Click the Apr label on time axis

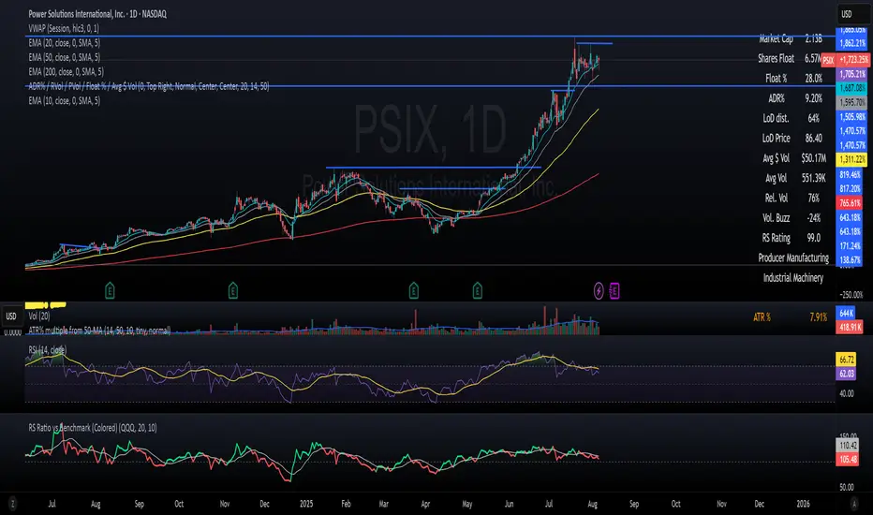coord(425,504)
